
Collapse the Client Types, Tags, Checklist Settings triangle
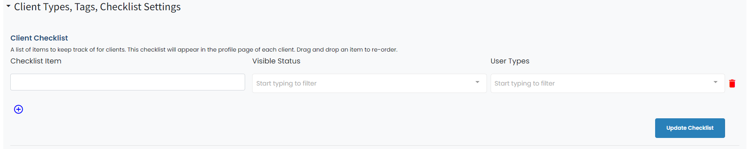click(8, 7)
